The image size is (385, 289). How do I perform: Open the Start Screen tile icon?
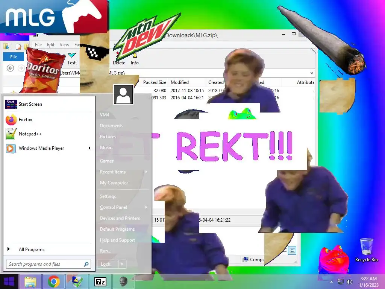click(x=11, y=104)
